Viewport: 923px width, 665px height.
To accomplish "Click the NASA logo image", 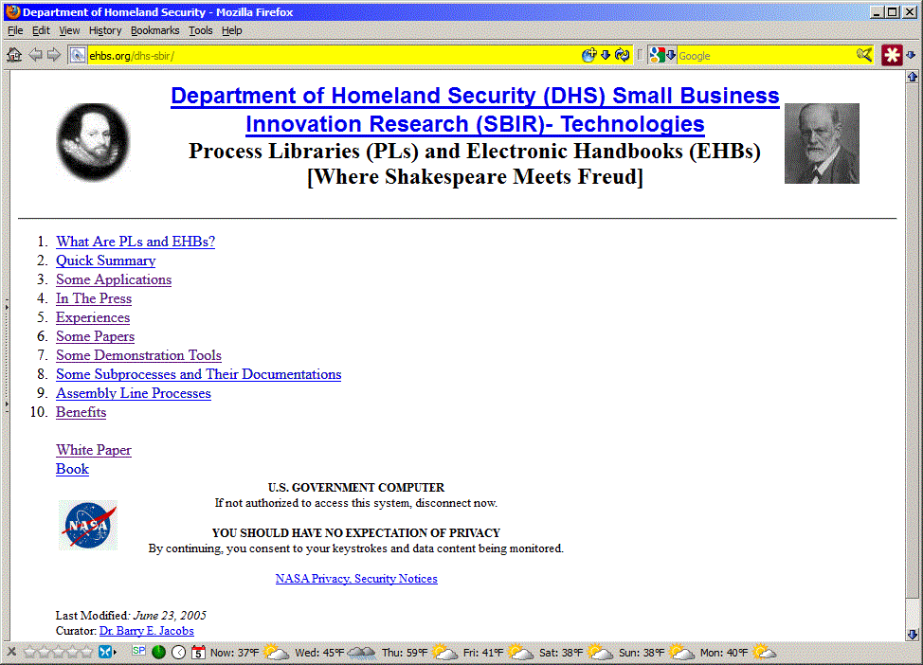I will pos(88,525).
